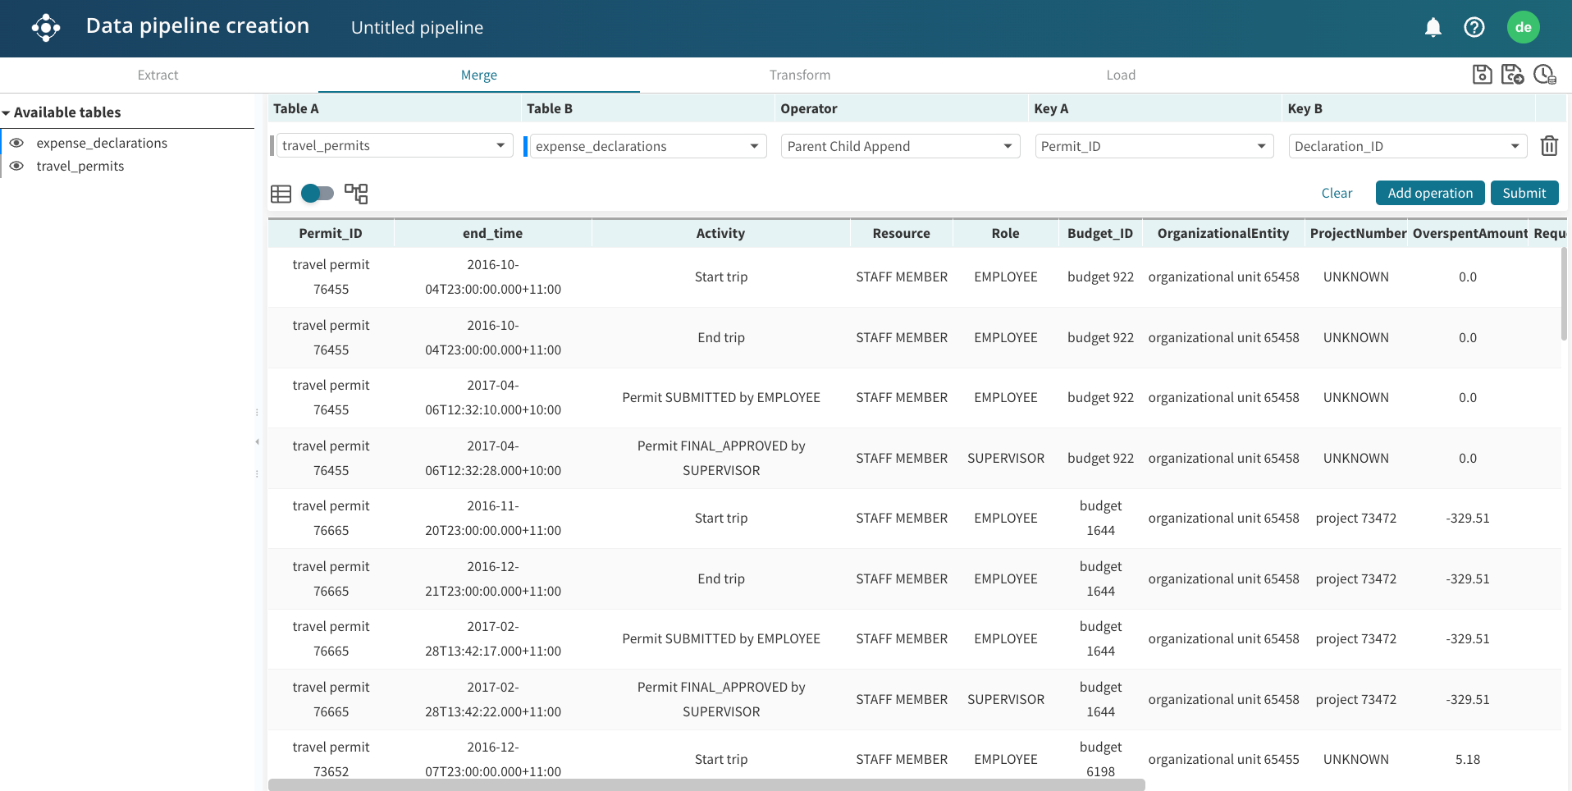Image resolution: width=1572 pixels, height=791 pixels.
Task: Click the Add operation button
Action: pyautogui.click(x=1429, y=194)
